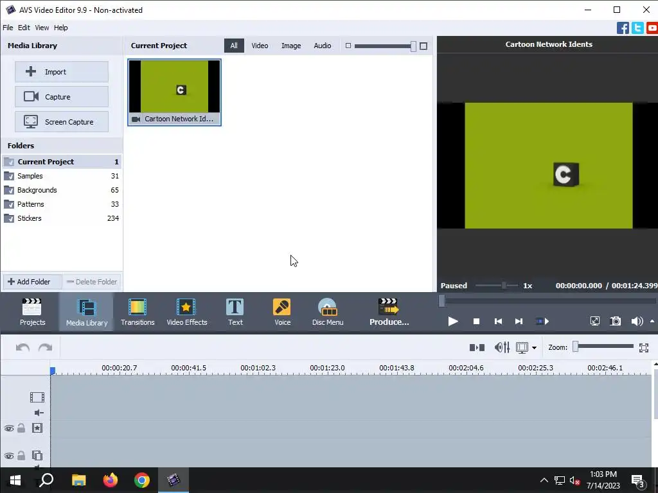This screenshot has height=493, width=658.
Task: Toggle visibility of the video effects track
Action: [x=9, y=428]
